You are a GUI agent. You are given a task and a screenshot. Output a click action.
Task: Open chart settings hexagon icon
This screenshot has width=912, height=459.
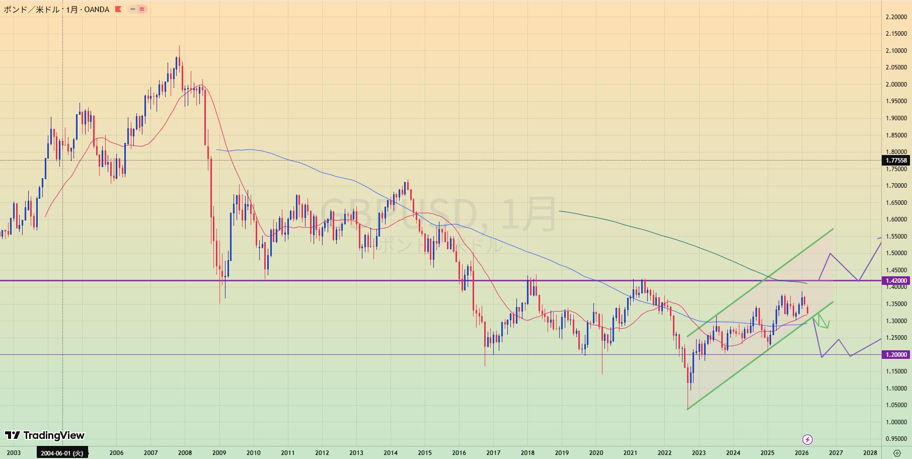coord(896,453)
